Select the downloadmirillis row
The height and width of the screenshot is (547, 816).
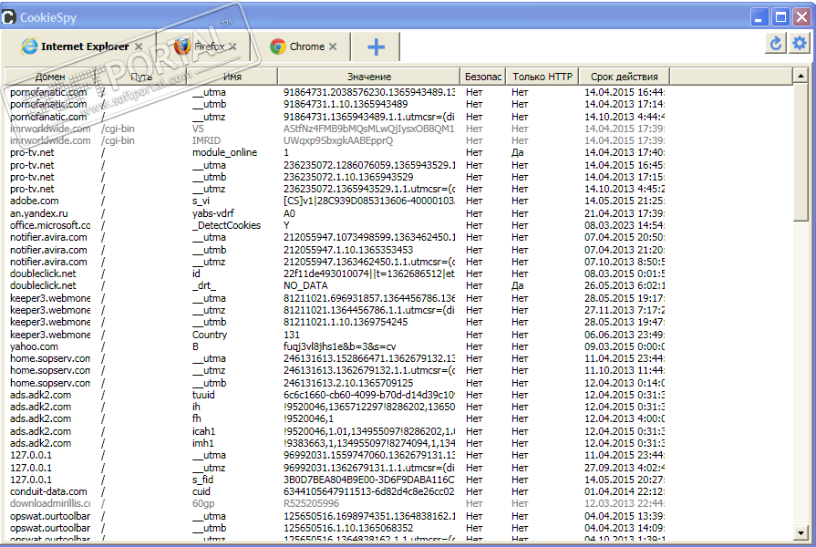click(336, 504)
